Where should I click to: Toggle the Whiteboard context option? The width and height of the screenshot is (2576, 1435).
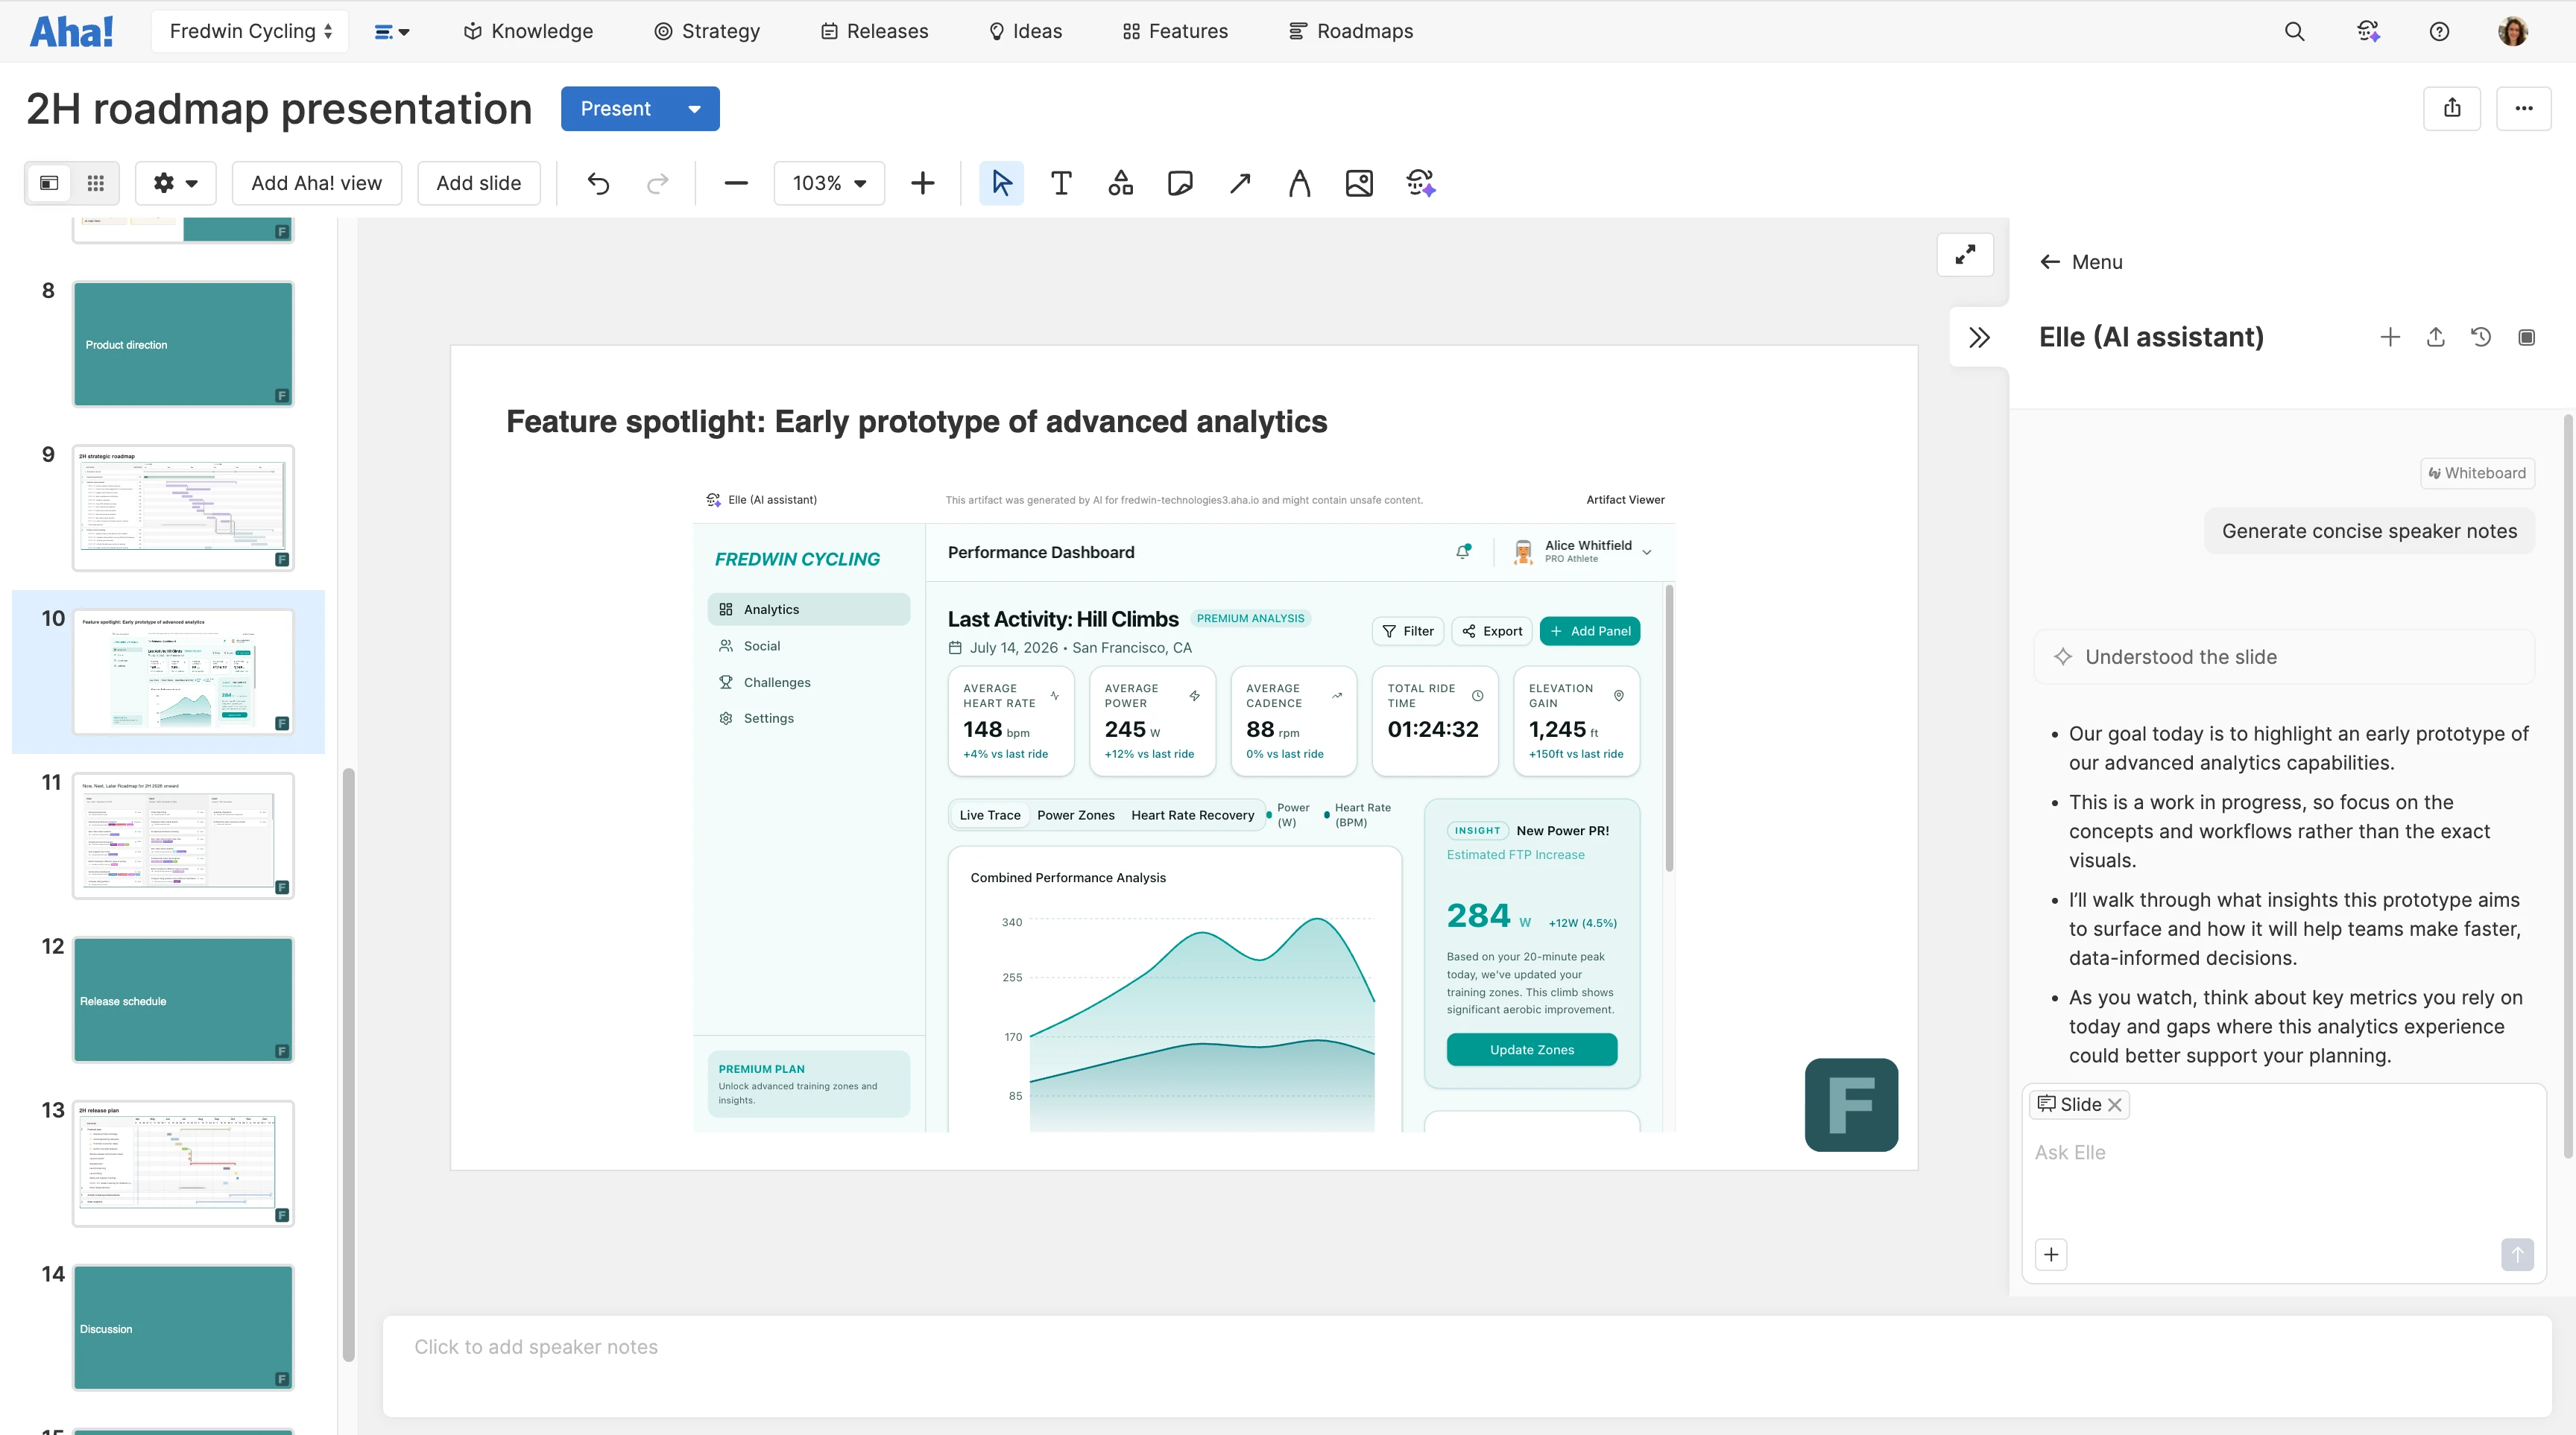(x=2477, y=472)
